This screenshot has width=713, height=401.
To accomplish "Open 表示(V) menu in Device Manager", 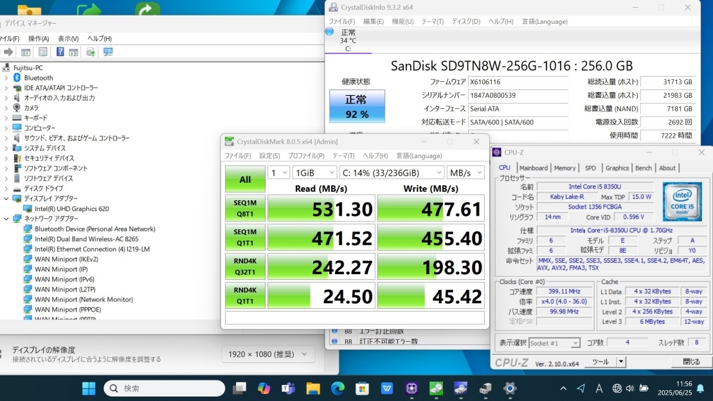I will coord(68,39).
